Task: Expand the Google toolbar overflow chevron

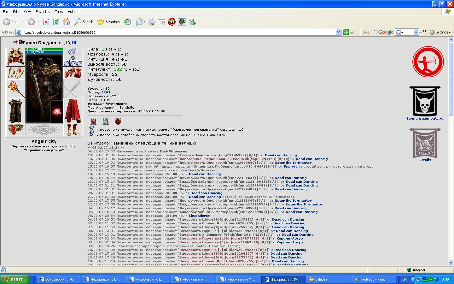Action: pyautogui.click(x=424, y=31)
